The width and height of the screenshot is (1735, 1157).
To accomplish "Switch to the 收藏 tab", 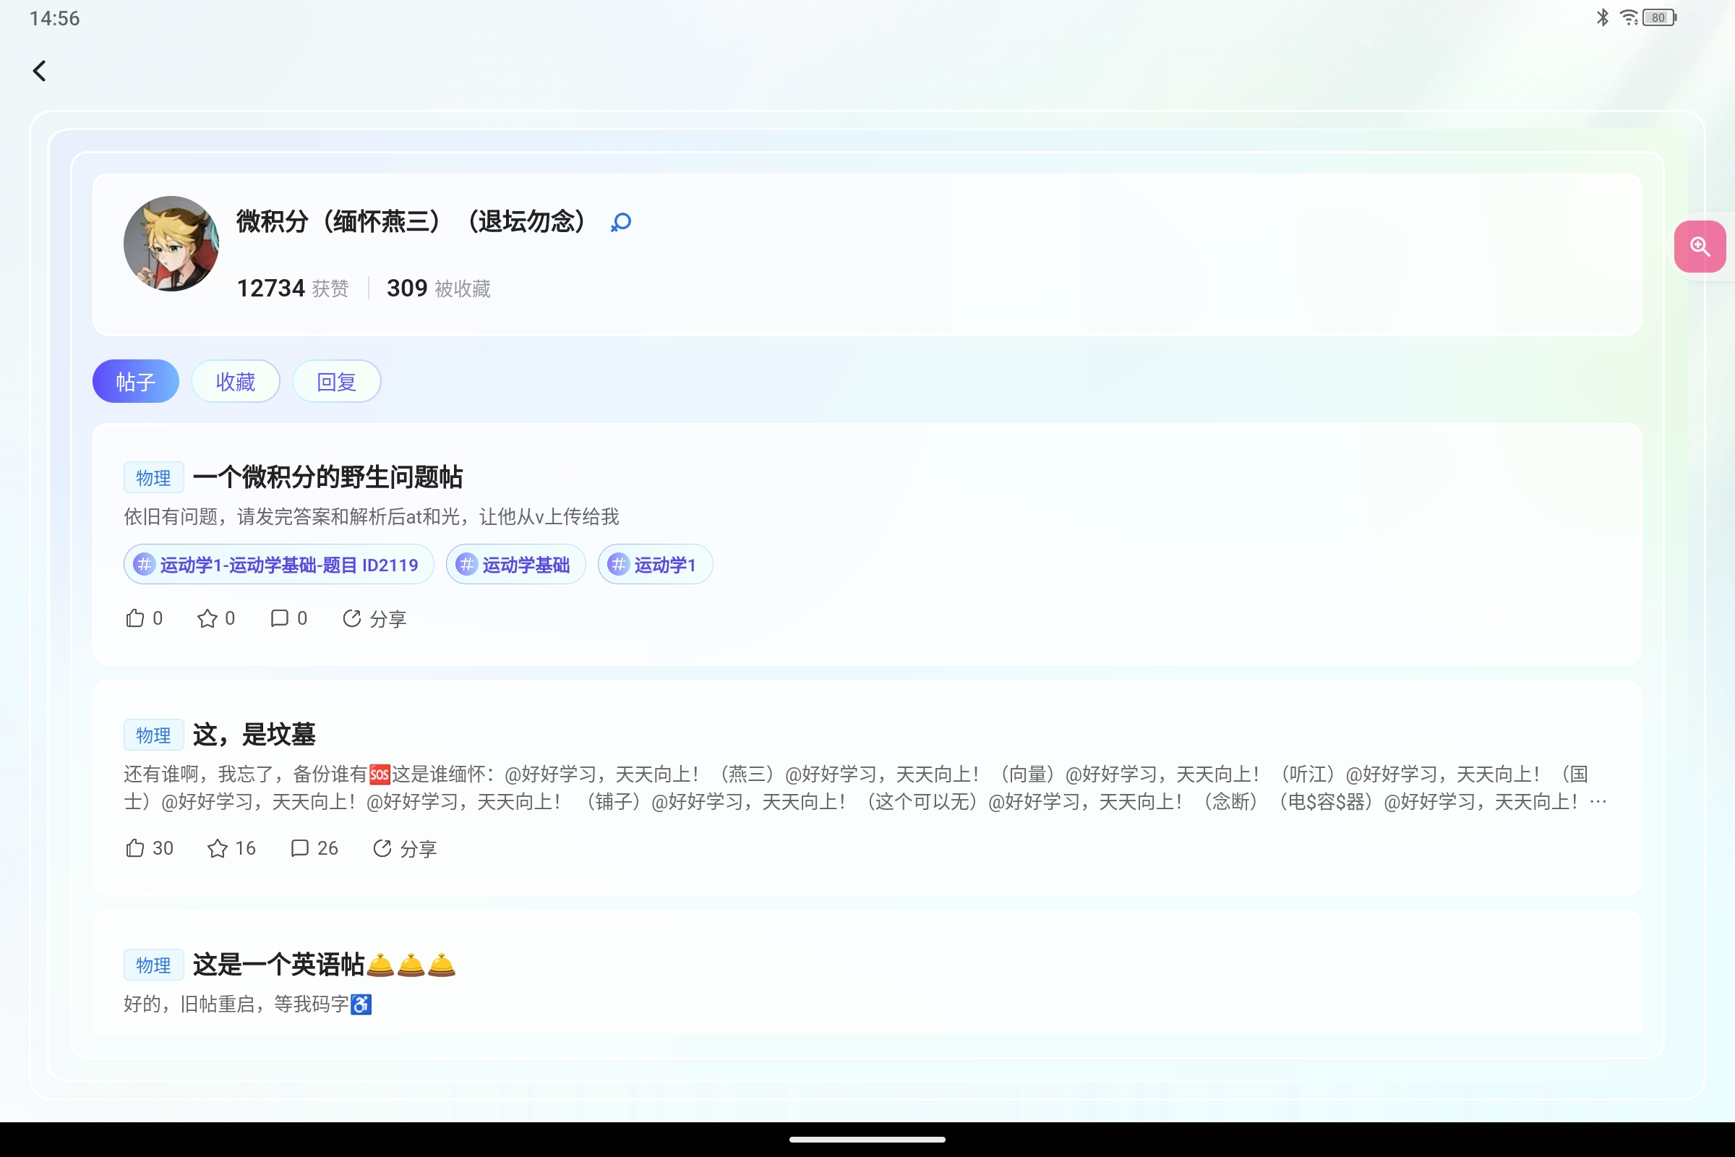I will pos(236,382).
